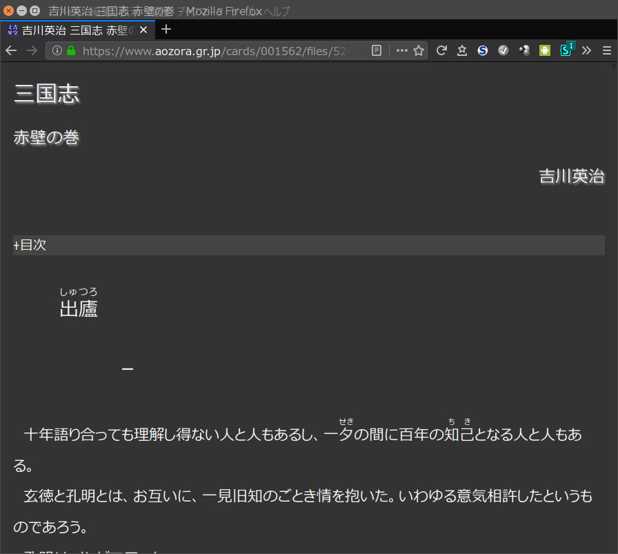The width and height of the screenshot is (618, 554).
Task: Open the Firefox hamburger application menu
Action: 607,50
